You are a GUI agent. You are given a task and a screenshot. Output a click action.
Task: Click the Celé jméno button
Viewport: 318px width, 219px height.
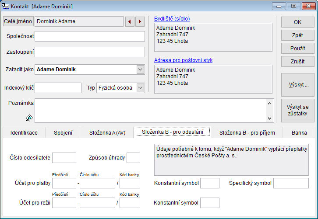18,21
